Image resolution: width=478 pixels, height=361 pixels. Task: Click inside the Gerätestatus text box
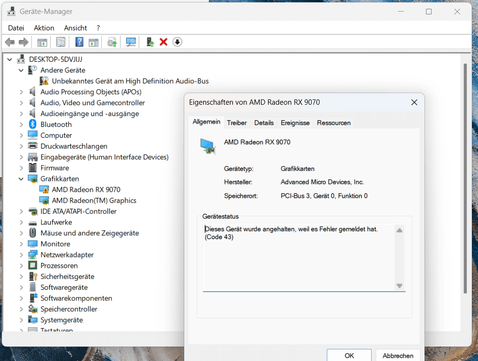click(299, 258)
